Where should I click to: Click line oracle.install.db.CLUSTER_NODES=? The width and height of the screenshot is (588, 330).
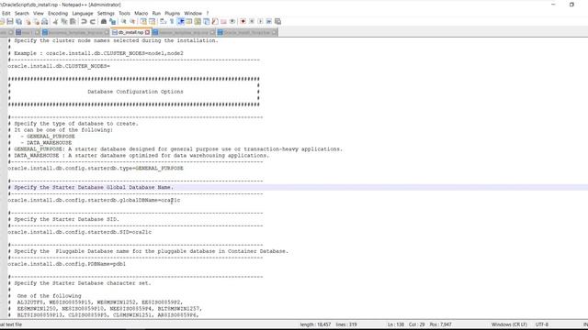[59, 66]
